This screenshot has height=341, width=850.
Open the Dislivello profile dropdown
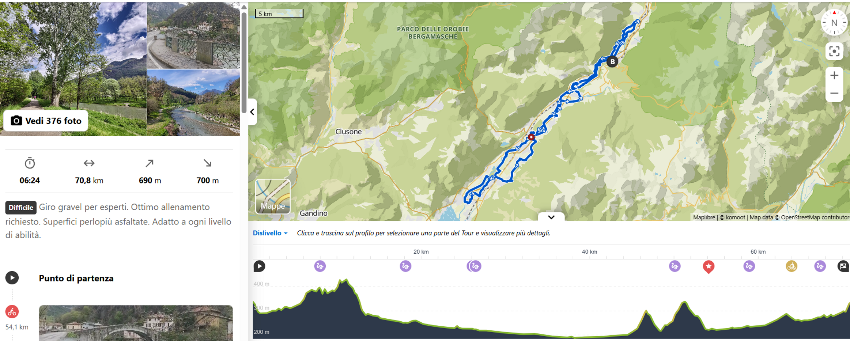coord(270,233)
